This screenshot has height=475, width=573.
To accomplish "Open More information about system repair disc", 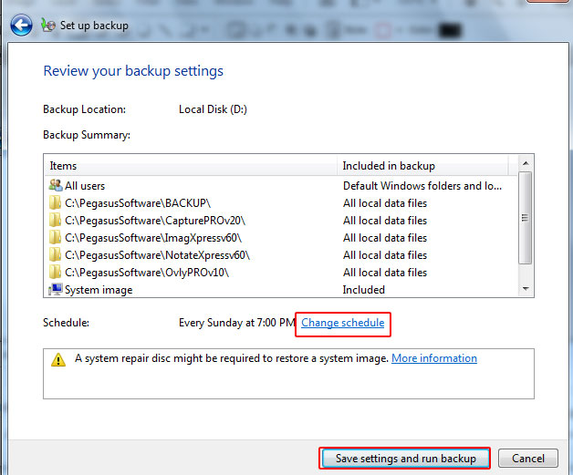I will (434, 358).
